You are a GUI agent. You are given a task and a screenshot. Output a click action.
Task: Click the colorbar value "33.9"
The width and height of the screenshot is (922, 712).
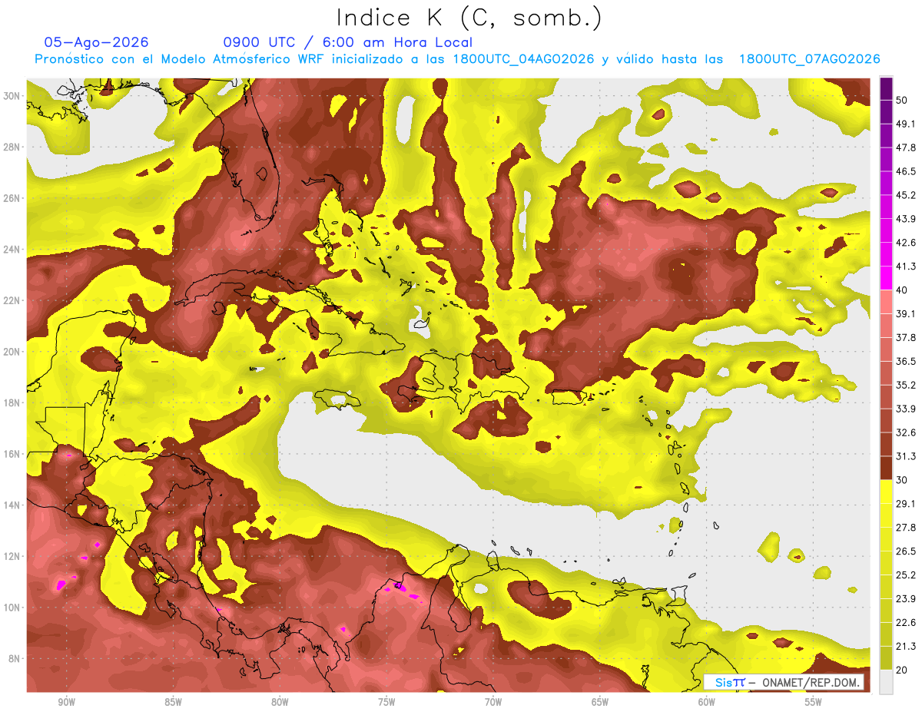pos(905,409)
